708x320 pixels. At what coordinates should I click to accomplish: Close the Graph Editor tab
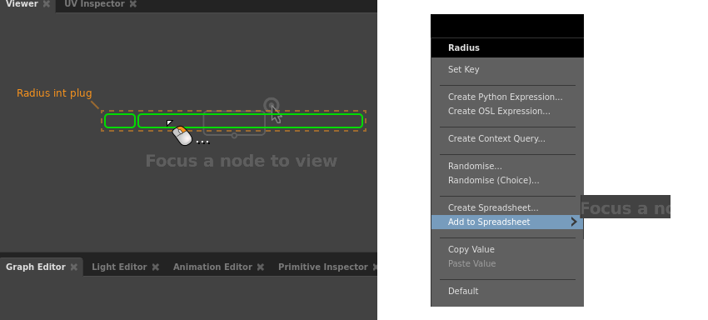(x=73, y=267)
